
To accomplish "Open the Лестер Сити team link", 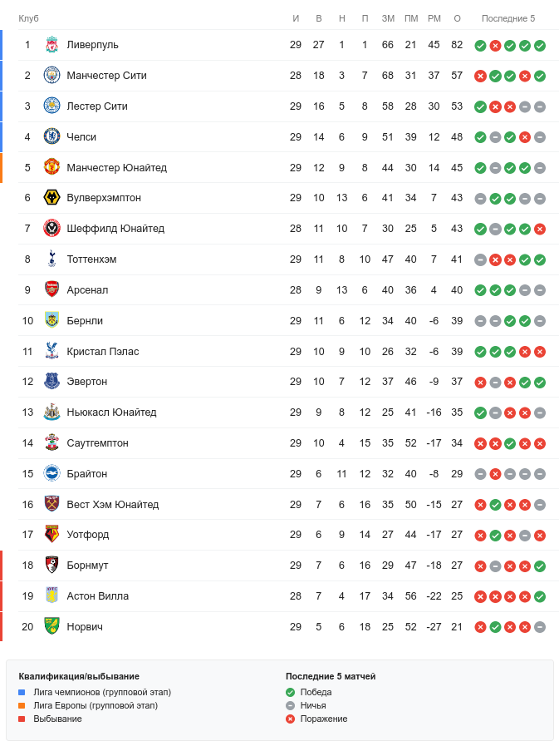I will coord(97,106).
